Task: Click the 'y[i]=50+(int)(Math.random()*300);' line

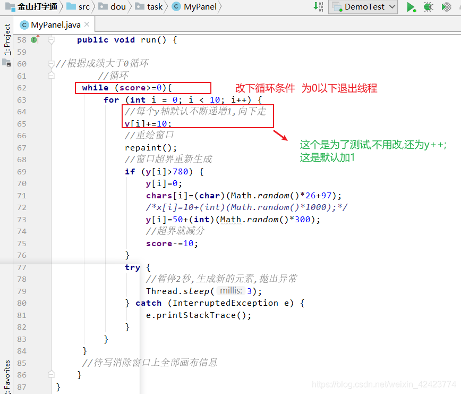Action: click(x=233, y=220)
